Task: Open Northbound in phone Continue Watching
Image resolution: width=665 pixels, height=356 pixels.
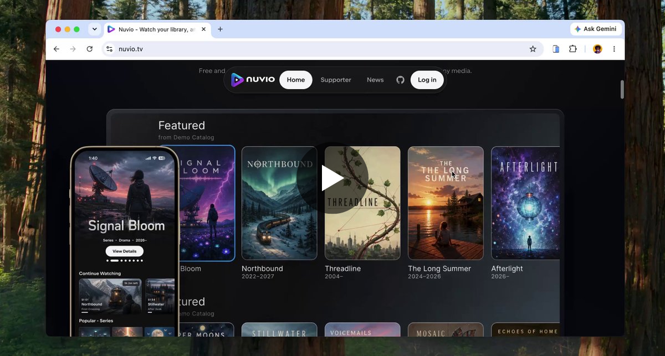Action: pos(110,296)
